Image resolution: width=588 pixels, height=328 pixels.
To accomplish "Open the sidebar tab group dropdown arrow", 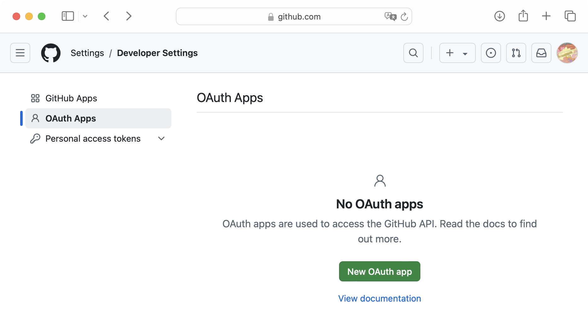I will click(85, 16).
